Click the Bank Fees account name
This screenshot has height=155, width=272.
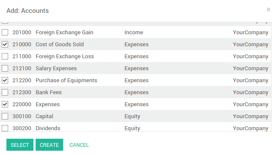click(x=48, y=92)
